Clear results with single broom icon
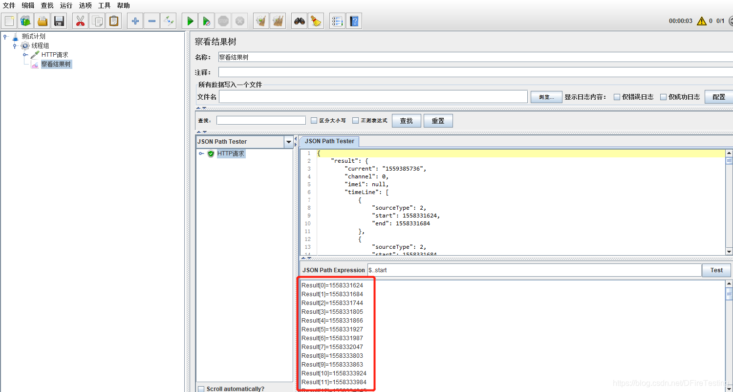Image resolution: width=733 pixels, height=392 pixels. coord(261,21)
